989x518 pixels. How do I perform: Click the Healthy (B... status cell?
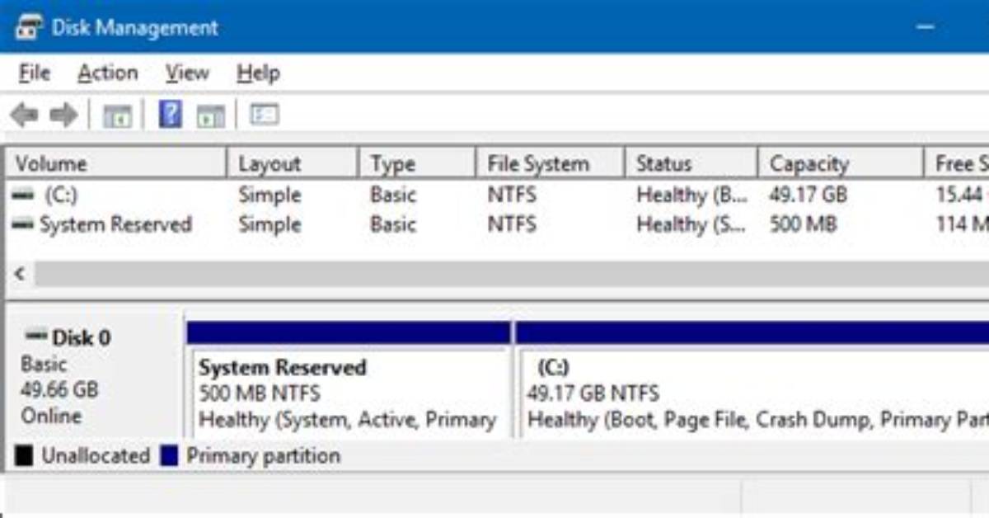tap(691, 195)
